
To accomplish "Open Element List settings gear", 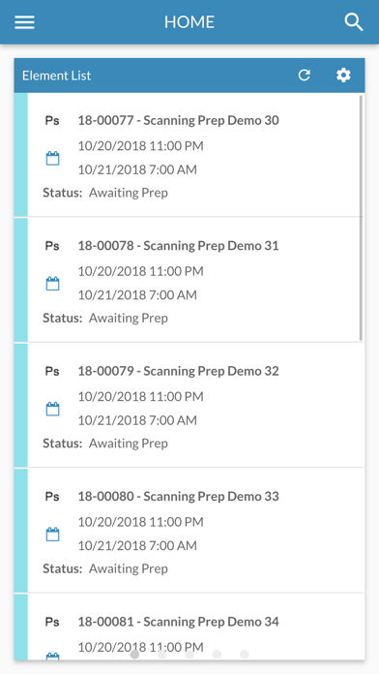I will point(343,76).
